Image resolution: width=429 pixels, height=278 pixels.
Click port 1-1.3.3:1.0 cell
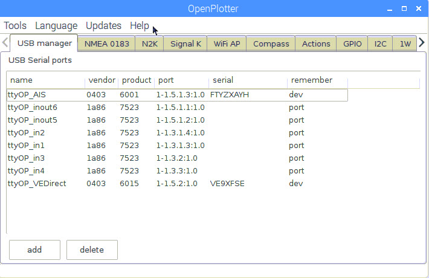[x=177, y=171]
